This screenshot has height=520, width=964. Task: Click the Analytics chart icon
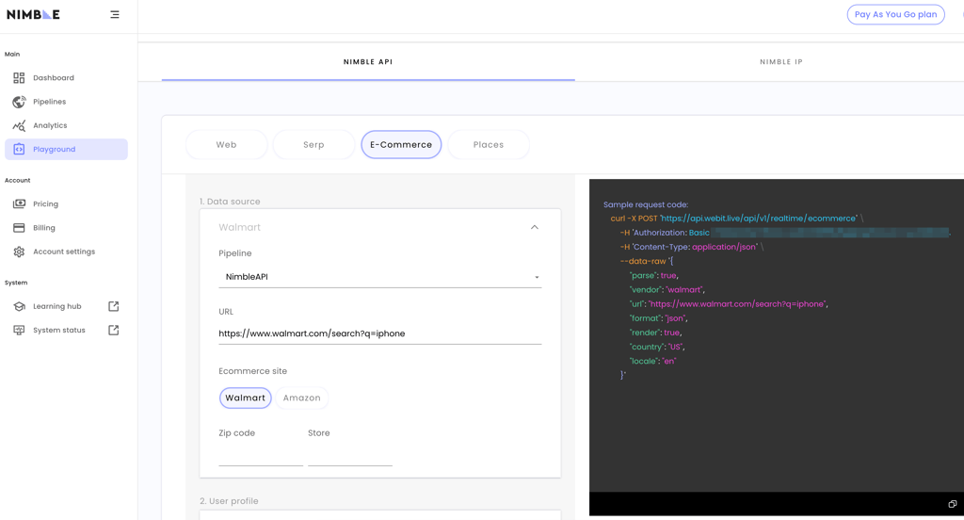tap(19, 125)
